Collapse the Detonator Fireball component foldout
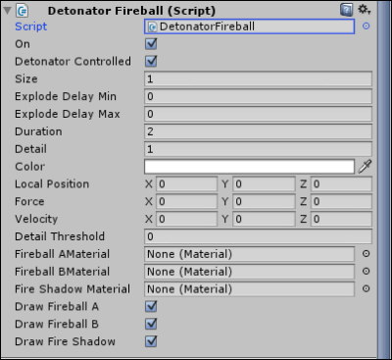 click(x=7, y=11)
